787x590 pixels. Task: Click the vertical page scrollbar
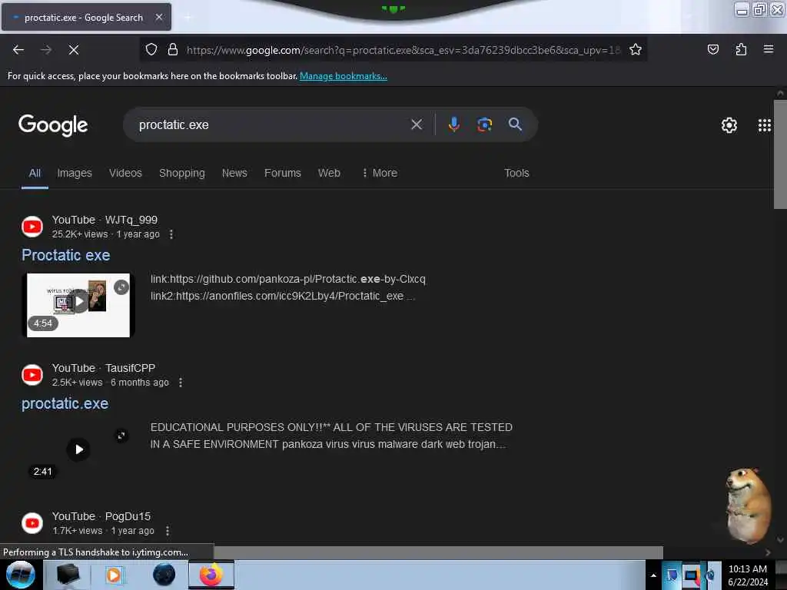780,154
